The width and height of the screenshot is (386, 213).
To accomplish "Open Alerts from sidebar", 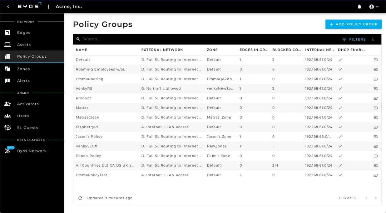I will (x=23, y=81).
